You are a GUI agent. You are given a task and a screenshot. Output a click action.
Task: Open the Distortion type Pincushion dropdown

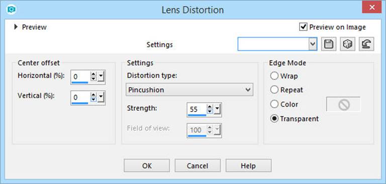(x=189, y=90)
